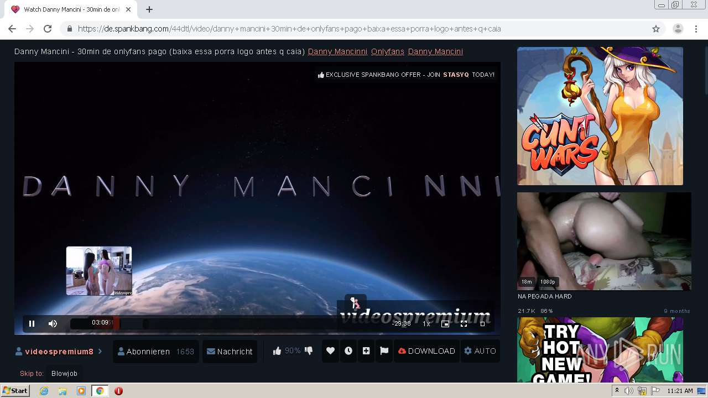Click the -29:38 remaining time display
This screenshot has height=398, width=708.
pyautogui.click(x=402, y=324)
